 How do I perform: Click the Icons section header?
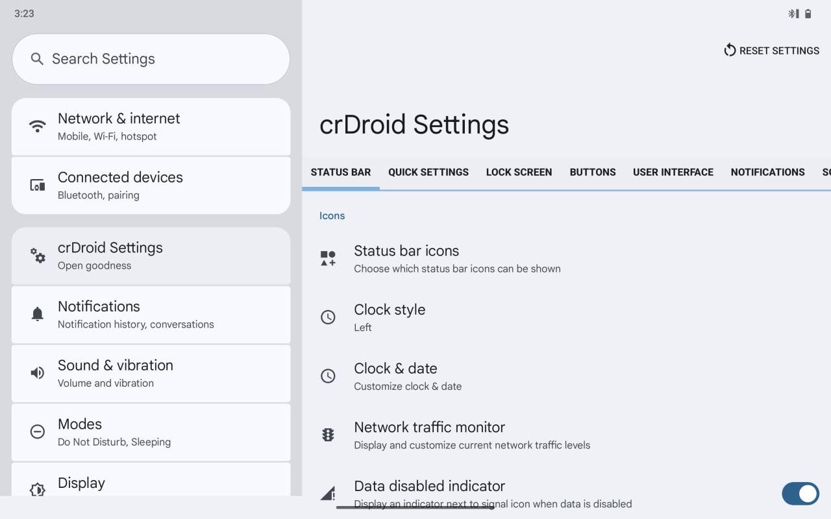(332, 216)
